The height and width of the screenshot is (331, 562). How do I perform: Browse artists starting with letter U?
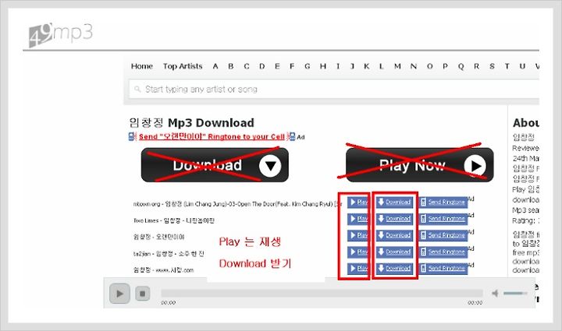click(x=522, y=66)
